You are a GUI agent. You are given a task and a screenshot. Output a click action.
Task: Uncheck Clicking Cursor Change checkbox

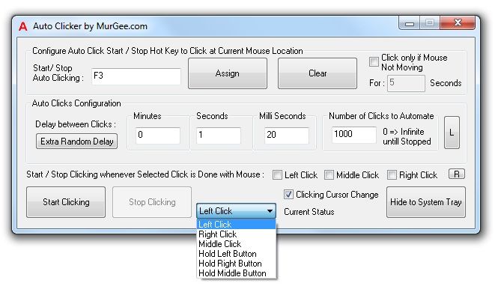[x=288, y=195]
